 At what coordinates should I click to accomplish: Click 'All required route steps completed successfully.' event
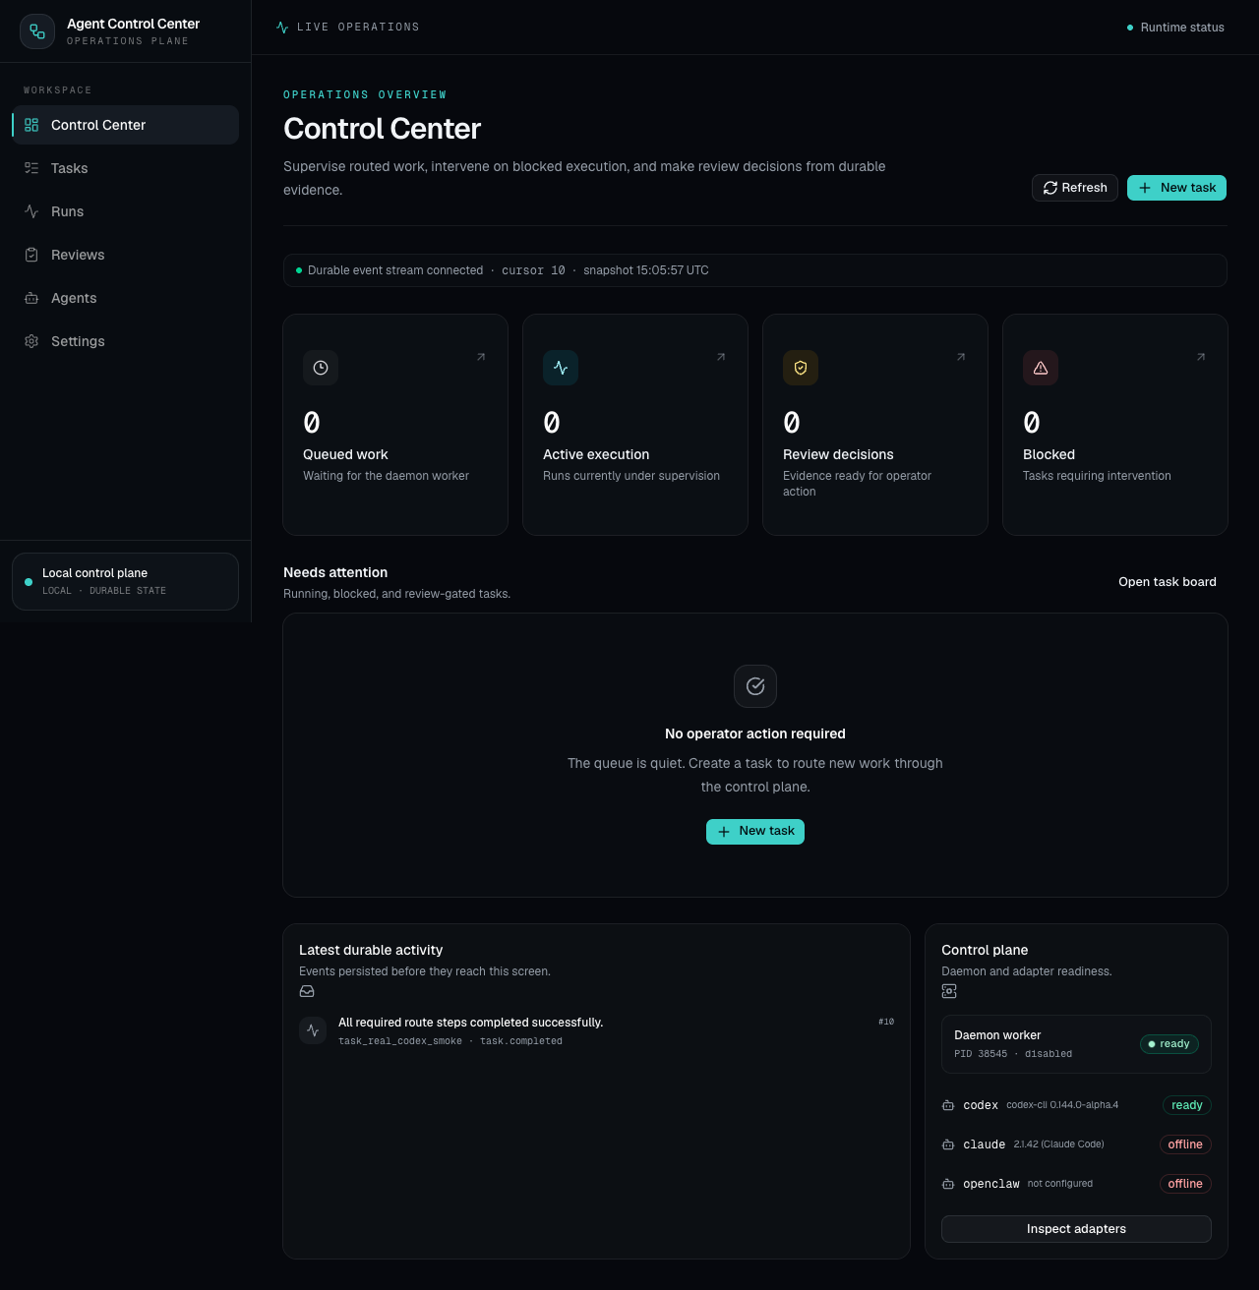tap(470, 1023)
